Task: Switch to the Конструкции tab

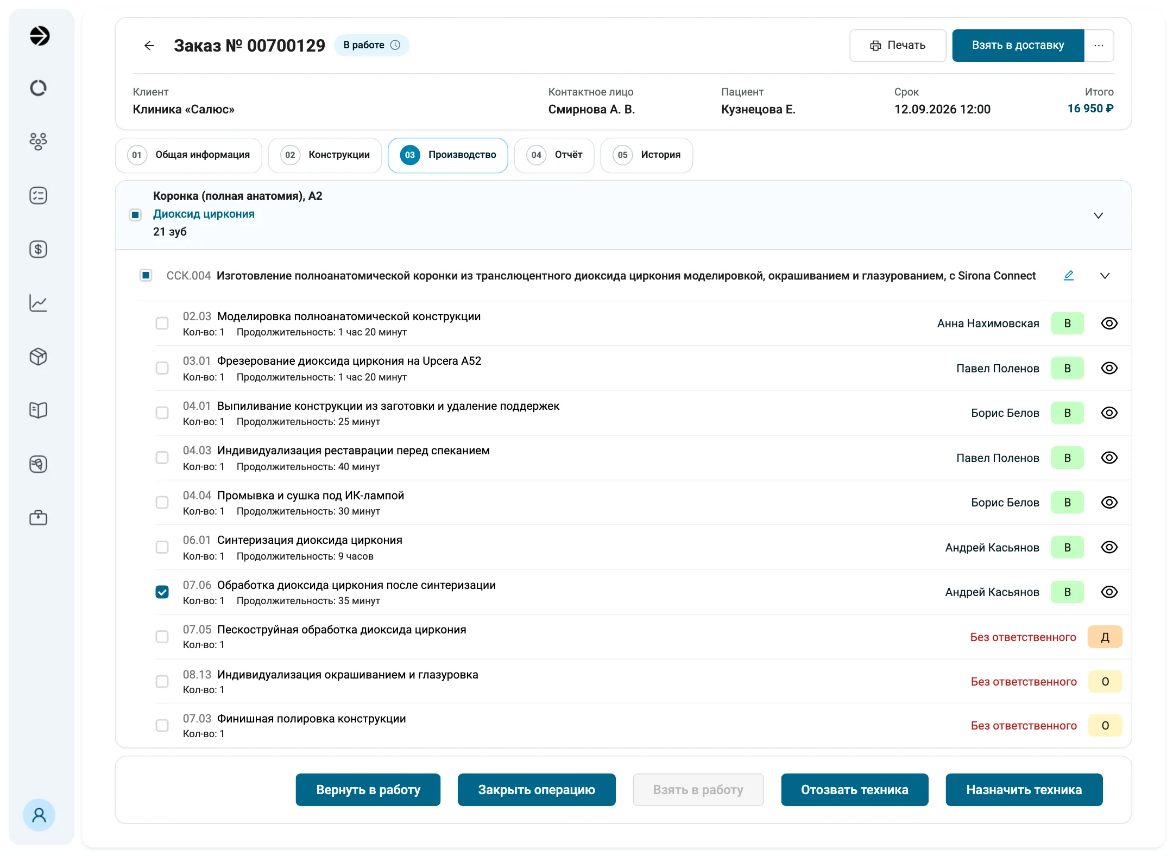Action: coord(325,155)
